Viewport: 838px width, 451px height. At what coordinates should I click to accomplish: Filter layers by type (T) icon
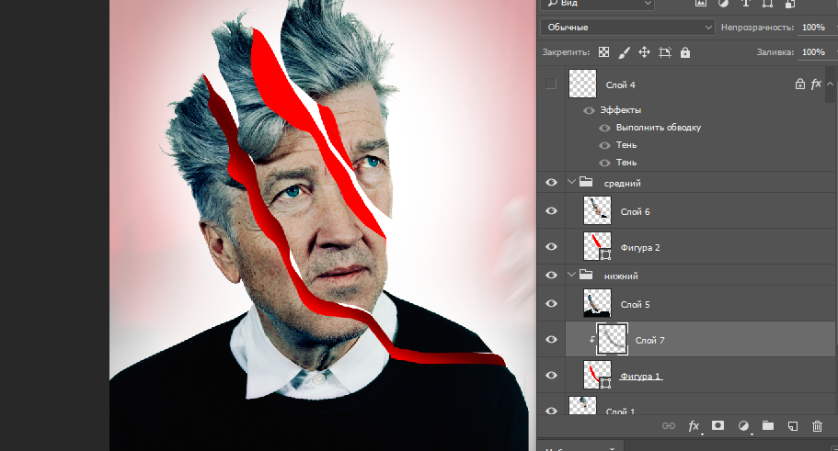(745, 3)
